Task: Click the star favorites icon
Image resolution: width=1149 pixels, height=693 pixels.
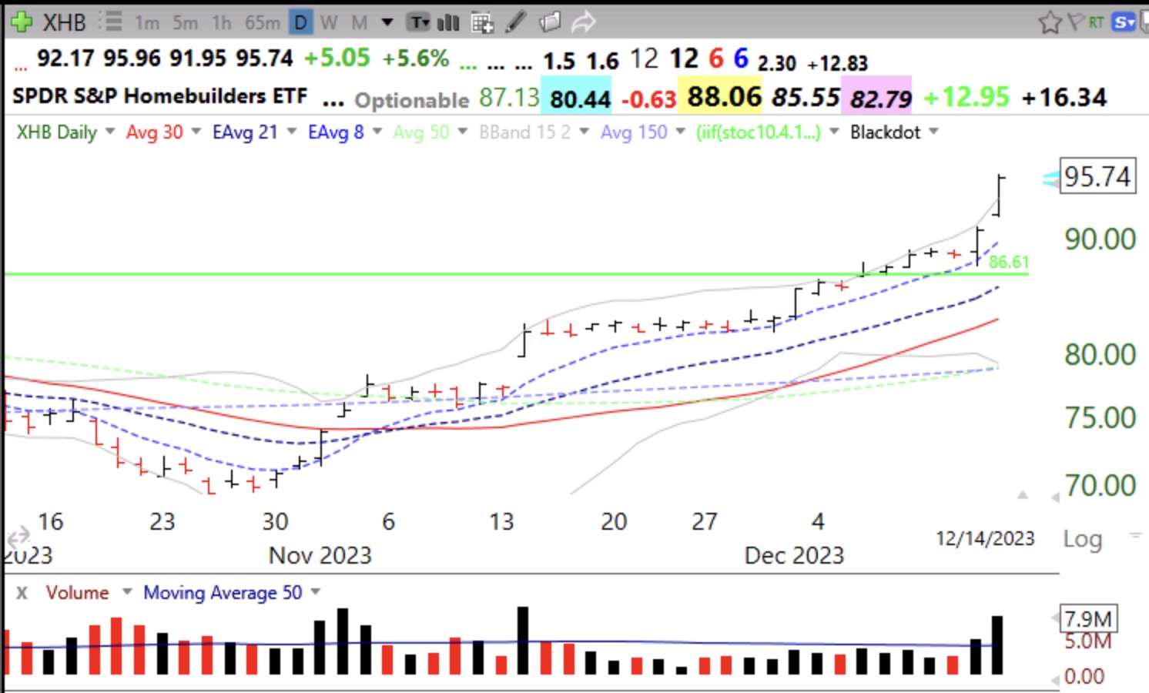Action: tap(1050, 22)
